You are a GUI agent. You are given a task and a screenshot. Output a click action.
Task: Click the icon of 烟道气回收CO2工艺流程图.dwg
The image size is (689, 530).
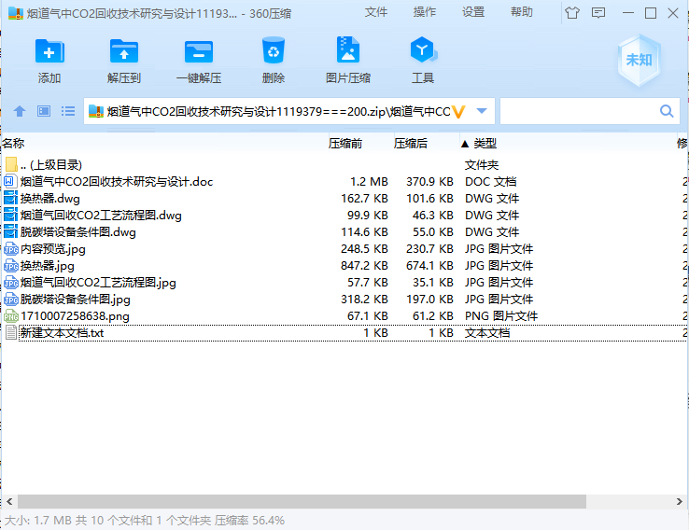point(10,216)
